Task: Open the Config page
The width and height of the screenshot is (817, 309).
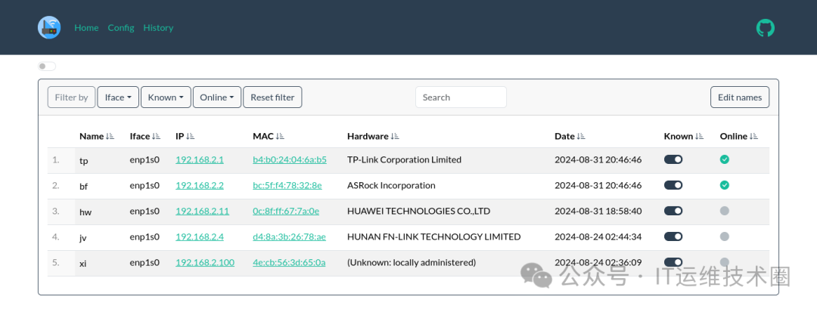Action: click(121, 27)
